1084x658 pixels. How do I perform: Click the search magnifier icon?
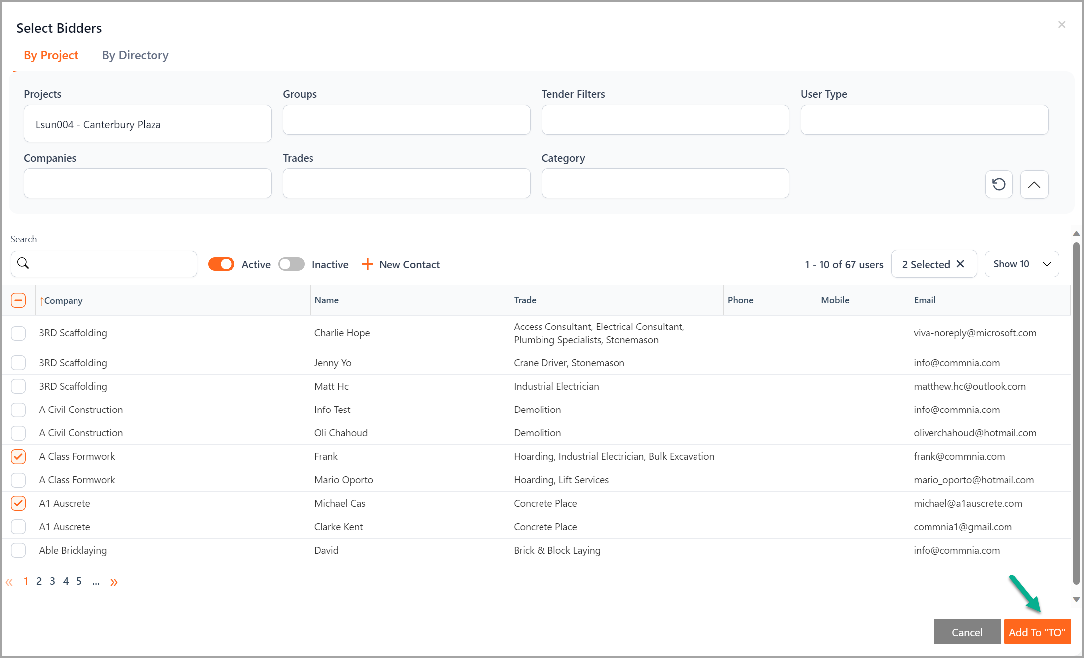23,263
